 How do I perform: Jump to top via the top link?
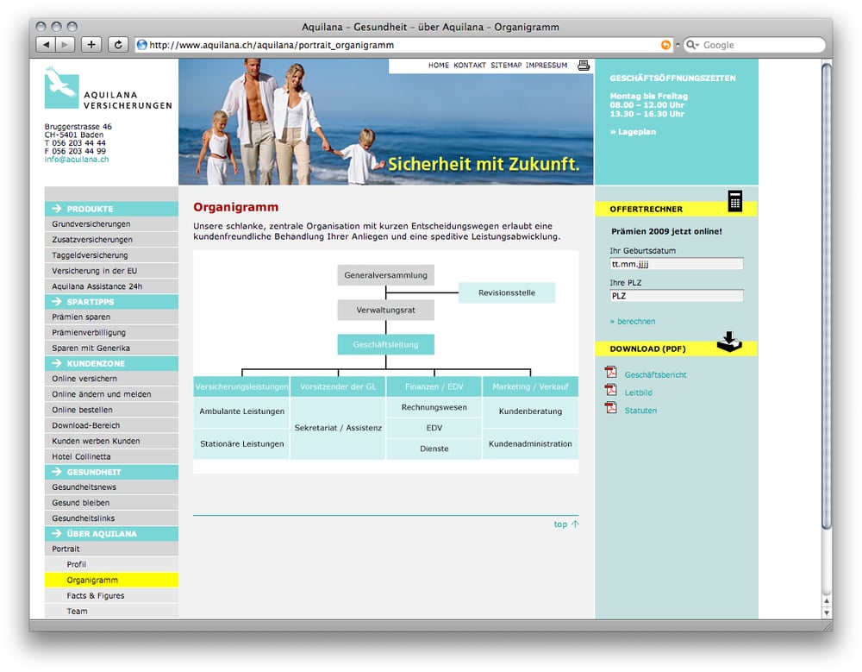click(x=560, y=524)
